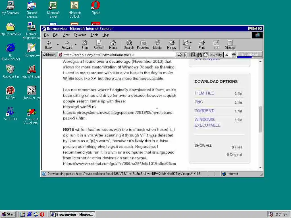Select My Documents desktop folder

11,29
